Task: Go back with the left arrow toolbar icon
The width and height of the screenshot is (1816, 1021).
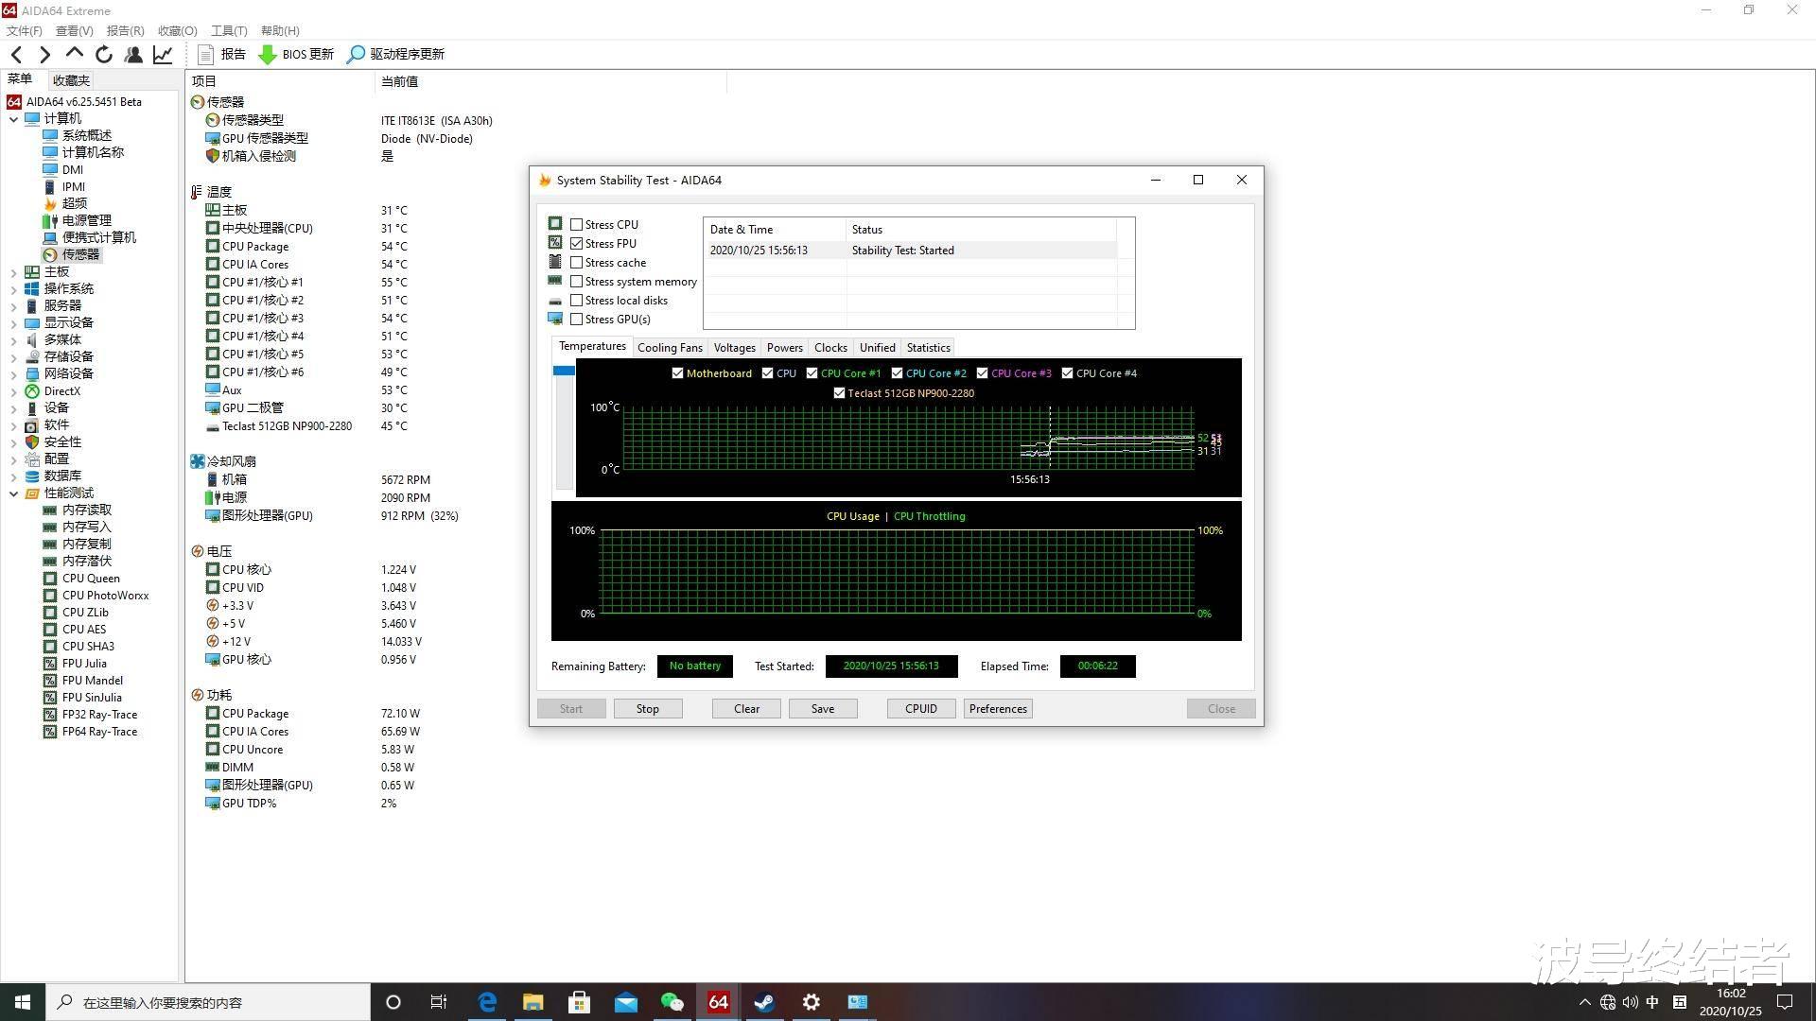Action: (16, 55)
